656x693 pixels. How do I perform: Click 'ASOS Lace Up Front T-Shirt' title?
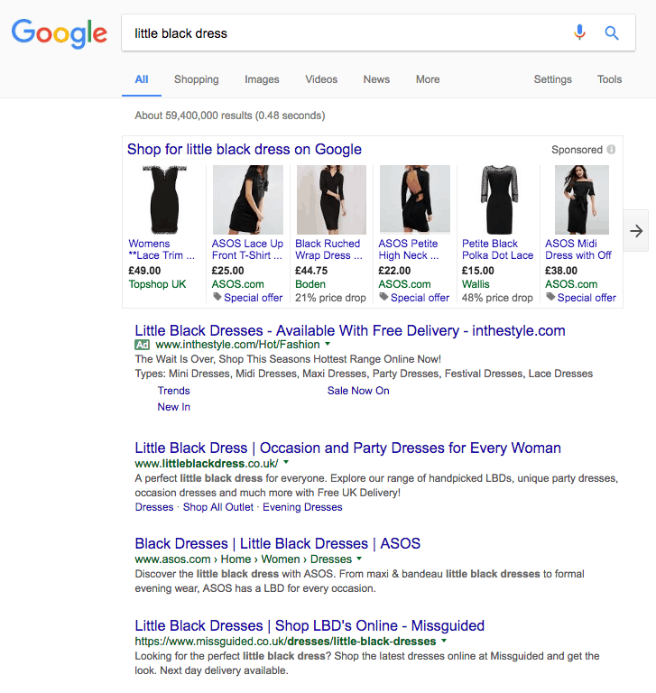(247, 250)
